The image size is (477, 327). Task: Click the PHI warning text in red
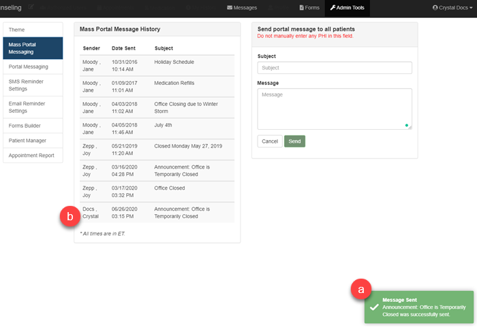pyautogui.click(x=305, y=36)
